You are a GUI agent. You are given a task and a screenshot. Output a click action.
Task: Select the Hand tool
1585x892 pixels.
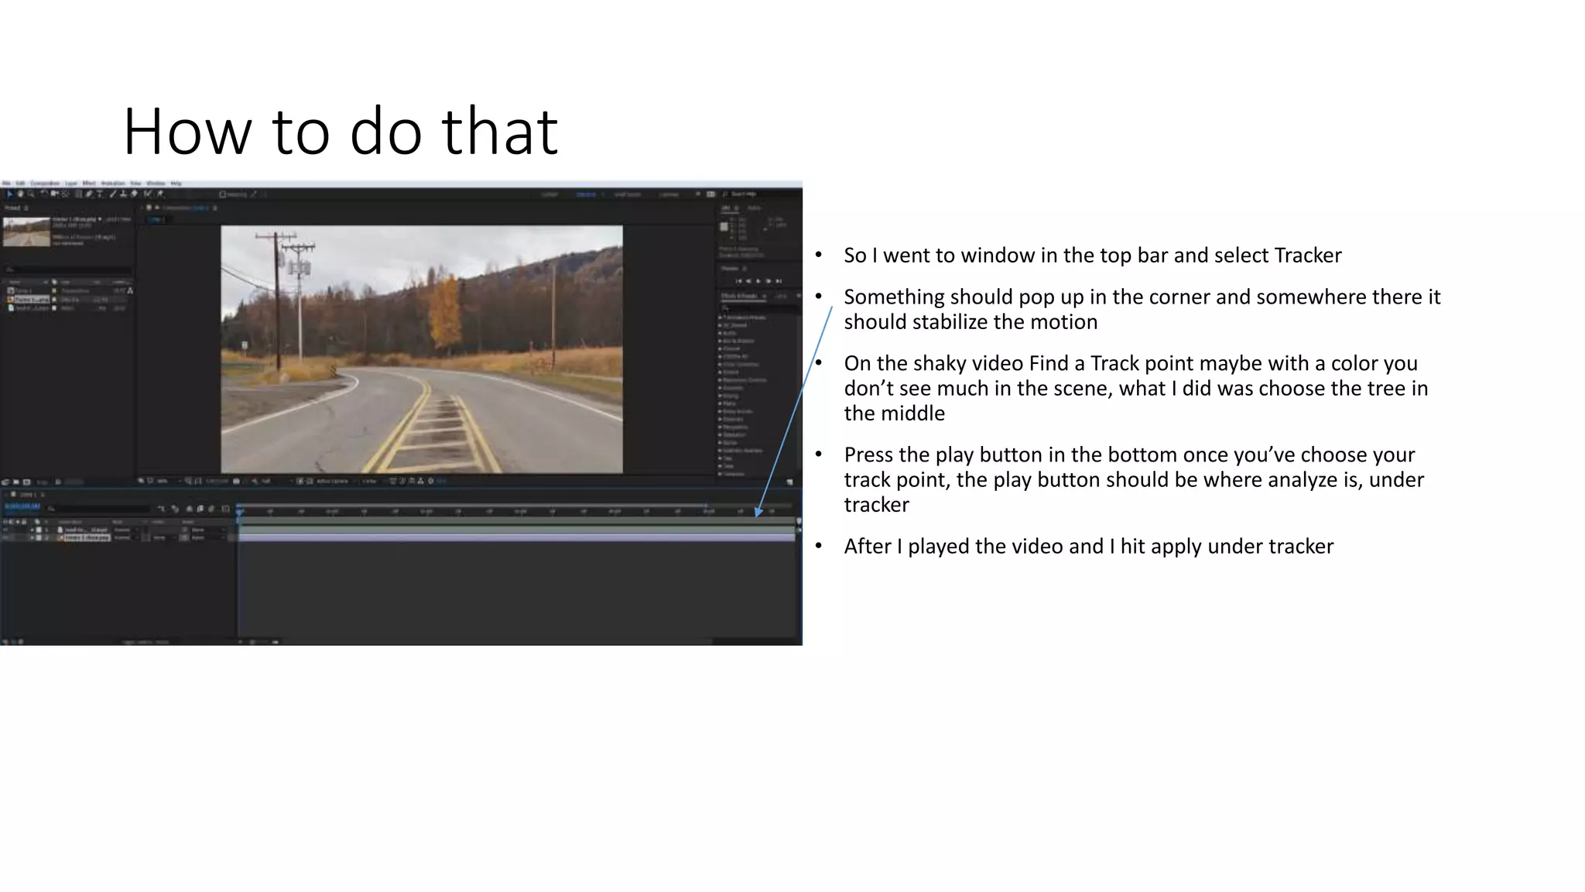[x=21, y=194]
